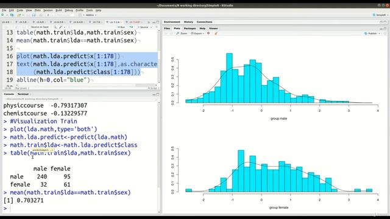Image resolution: width=390 pixels, height=219 pixels.
Task: Open the Top Level scope selector
Action: click(22, 88)
